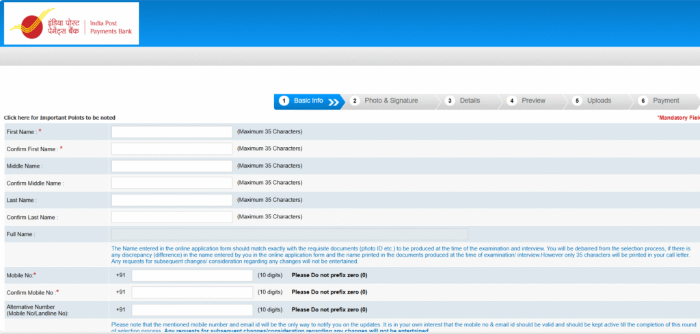This screenshot has height=334, width=700.
Task: Click the India Post Payments Bank logo
Action: coord(71,23)
